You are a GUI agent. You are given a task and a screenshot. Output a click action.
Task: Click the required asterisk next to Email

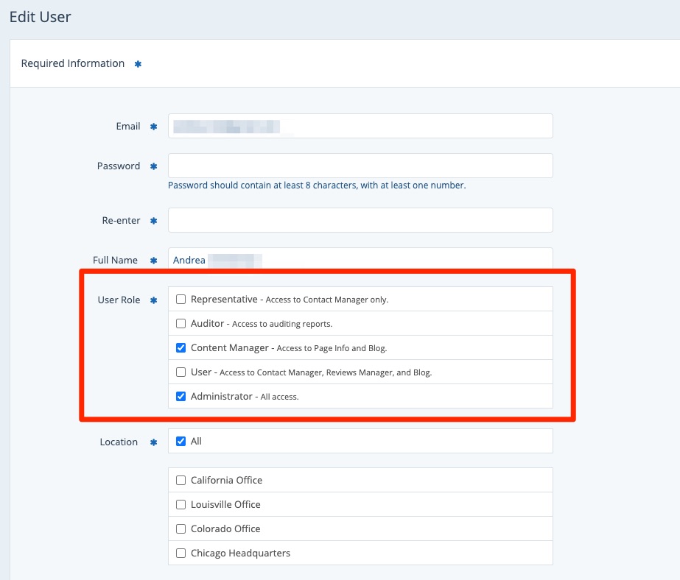coord(154,127)
